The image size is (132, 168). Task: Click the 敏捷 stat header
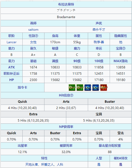tap(55, 48)
